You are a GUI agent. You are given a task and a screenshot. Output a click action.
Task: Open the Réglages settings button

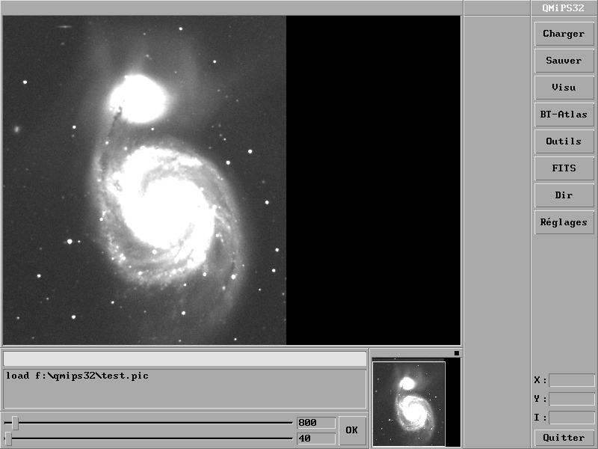pyautogui.click(x=564, y=222)
